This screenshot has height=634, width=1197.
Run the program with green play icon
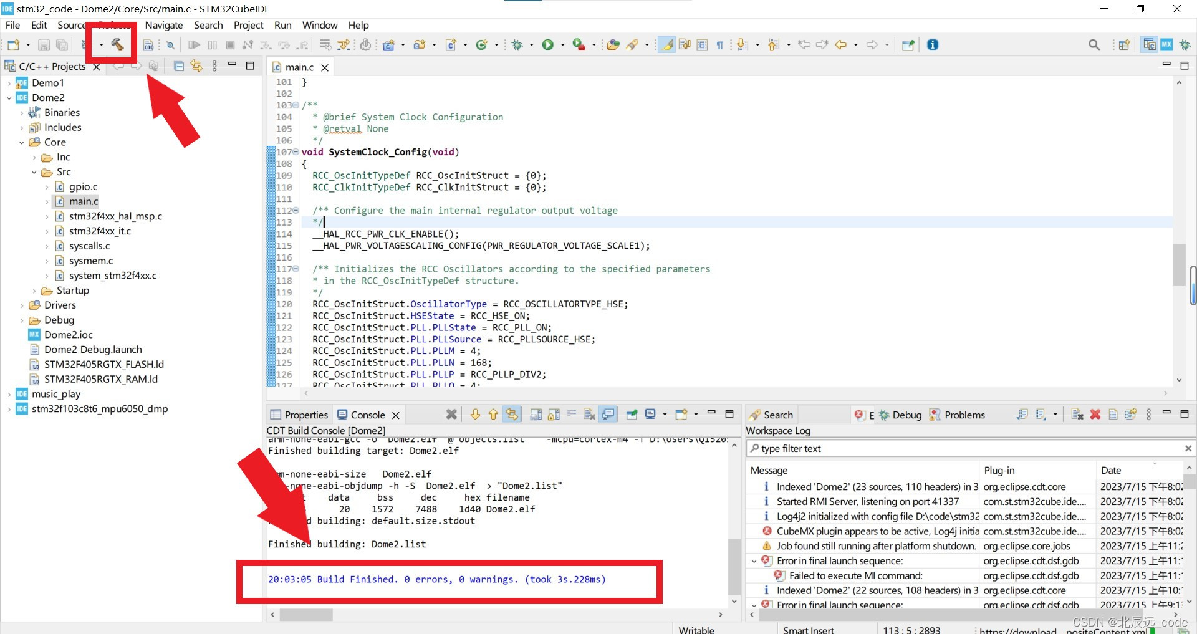click(x=547, y=45)
